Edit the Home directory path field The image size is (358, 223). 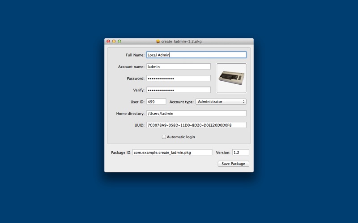point(196,113)
